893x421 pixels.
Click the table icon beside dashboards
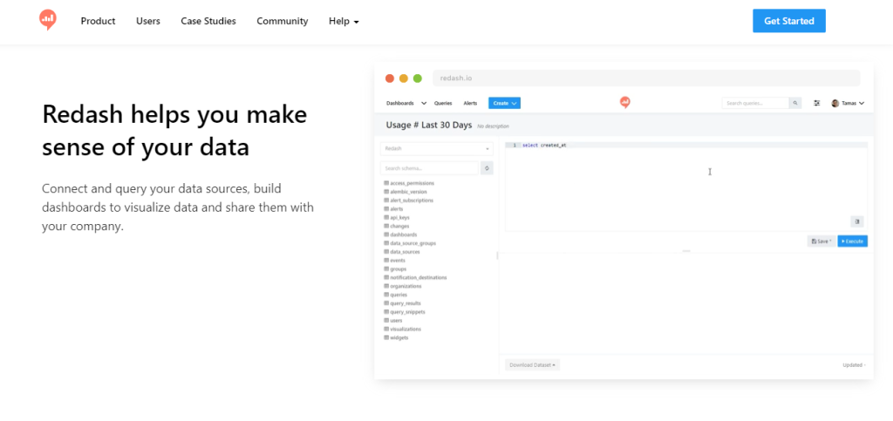pos(386,234)
